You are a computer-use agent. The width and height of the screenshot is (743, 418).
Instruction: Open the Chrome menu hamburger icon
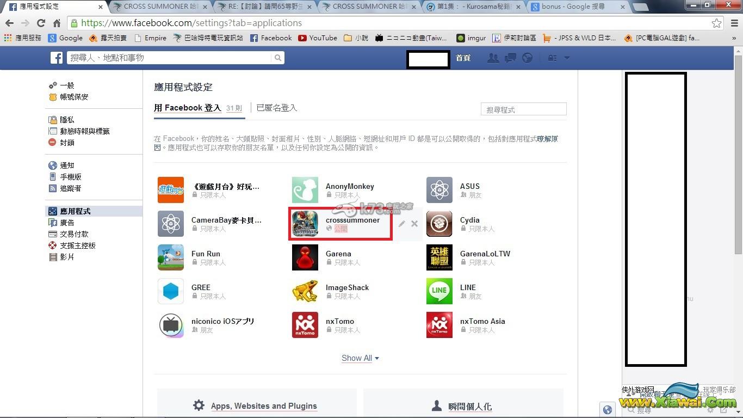(x=734, y=23)
